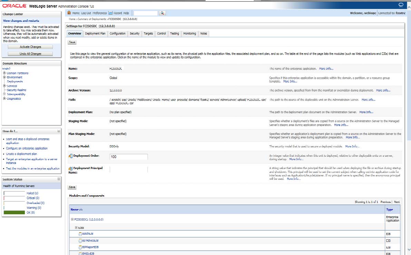Image resolution: width=411 pixels, height=255 pixels.
Task: Click the Activate Changes button
Action: (x=30, y=47)
